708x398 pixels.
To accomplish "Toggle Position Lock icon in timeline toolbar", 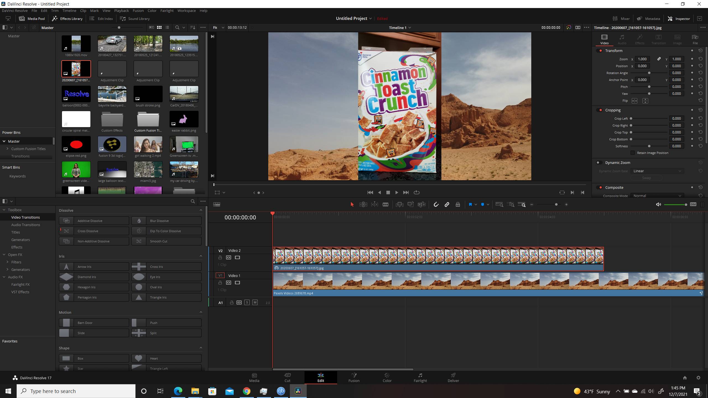I will (458, 205).
